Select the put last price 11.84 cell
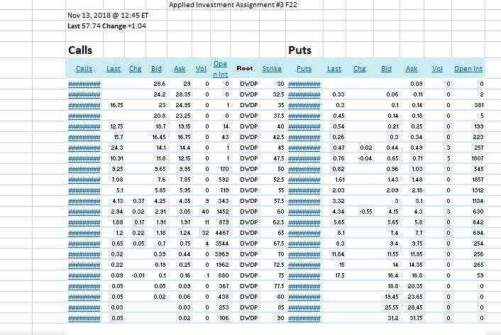This screenshot has width=501, height=335. tap(338, 254)
